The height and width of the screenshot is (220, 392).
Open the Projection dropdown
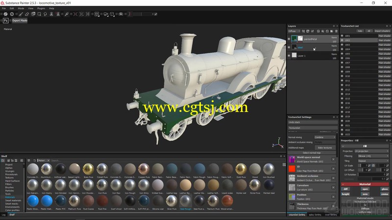coord(371,151)
